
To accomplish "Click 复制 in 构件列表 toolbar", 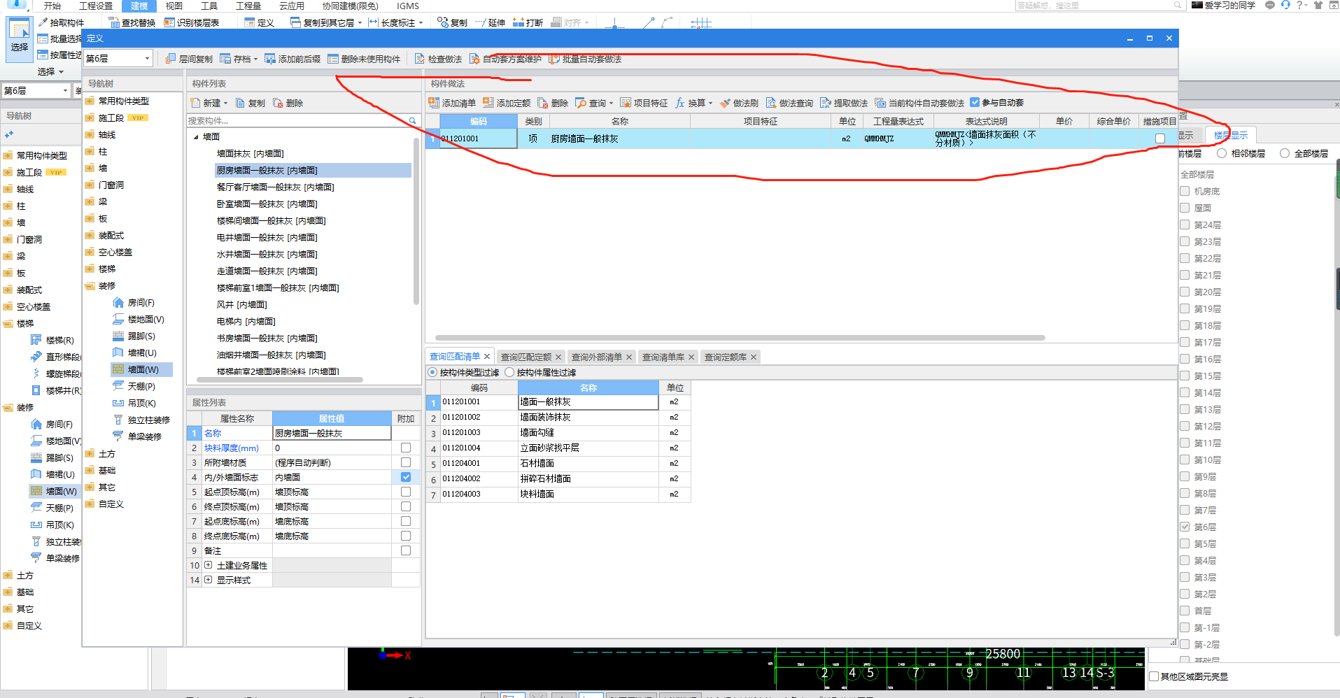I will point(251,103).
